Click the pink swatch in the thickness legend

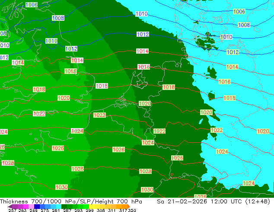point(31,206)
